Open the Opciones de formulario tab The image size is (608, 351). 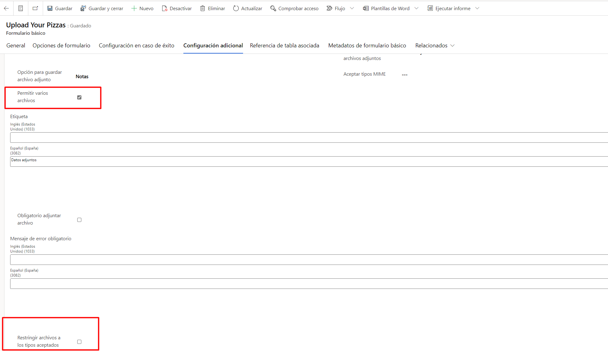(x=61, y=46)
